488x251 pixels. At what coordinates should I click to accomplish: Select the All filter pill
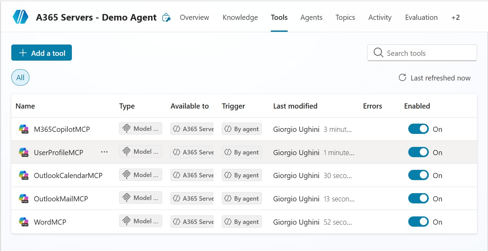pos(20,78)
